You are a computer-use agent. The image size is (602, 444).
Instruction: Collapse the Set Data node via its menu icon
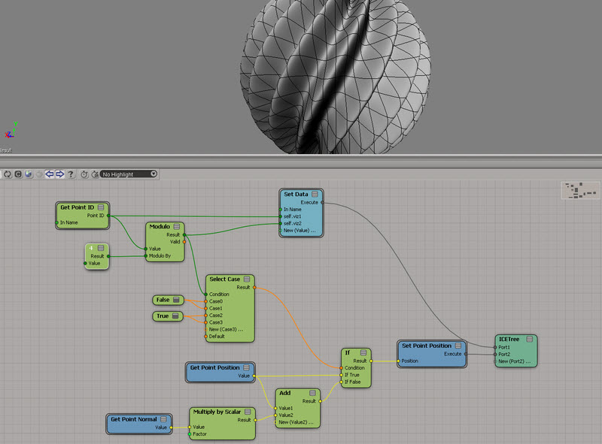[x=315, y=195]
